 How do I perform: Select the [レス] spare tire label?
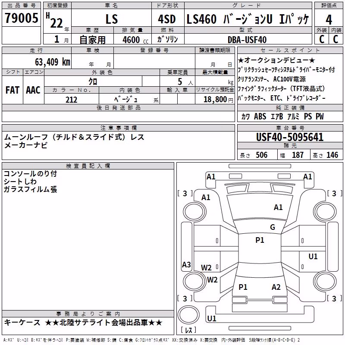[188, 329]
